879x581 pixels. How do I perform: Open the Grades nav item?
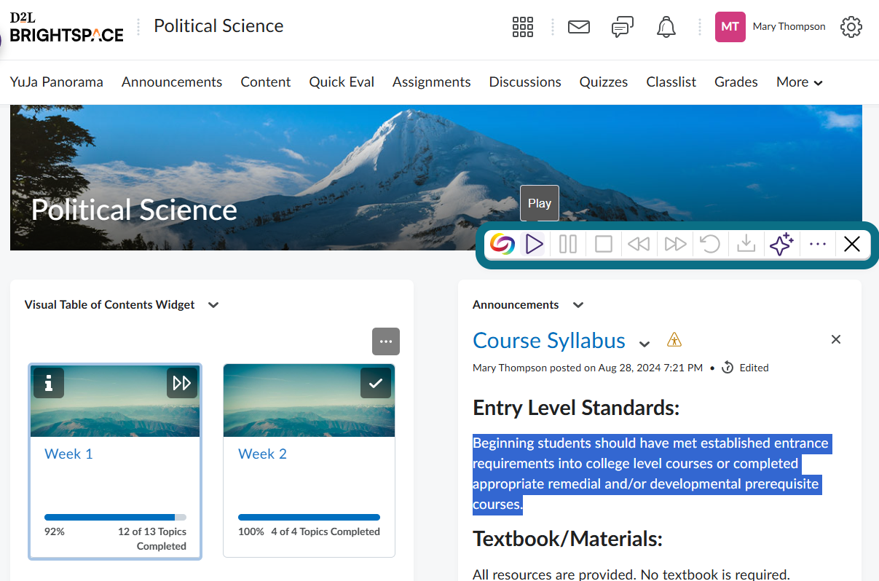coord(736,82)
